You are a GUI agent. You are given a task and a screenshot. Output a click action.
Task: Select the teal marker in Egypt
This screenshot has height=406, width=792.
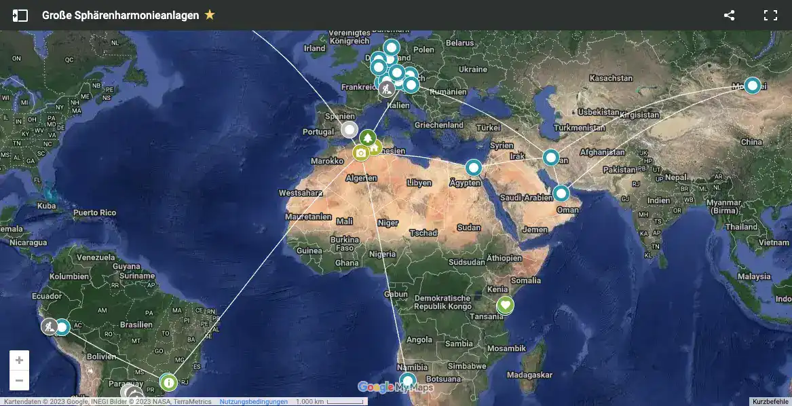473,167
